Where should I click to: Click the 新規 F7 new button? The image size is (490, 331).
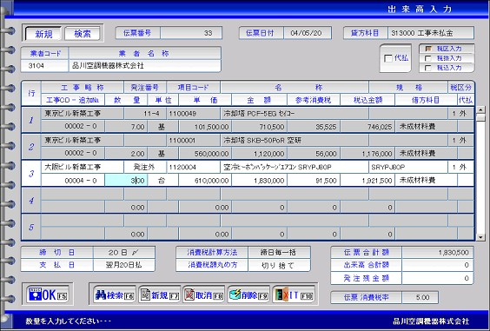pyautogui.click(x=159, y=295)
